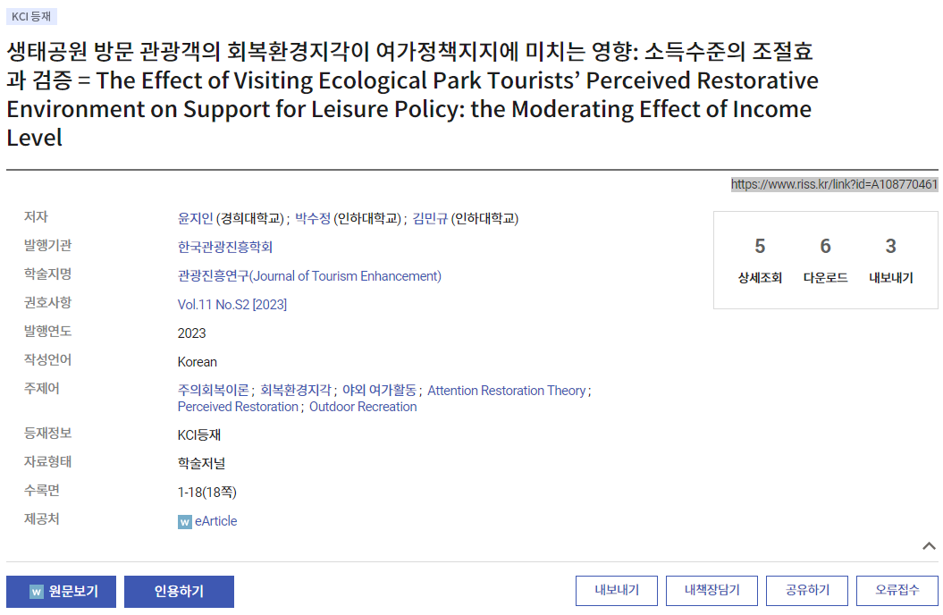The height and width of the screenshot is (615, 943).
Task: Select keyword Attention Restoration Theory
Action: click(x=507, y=391)
